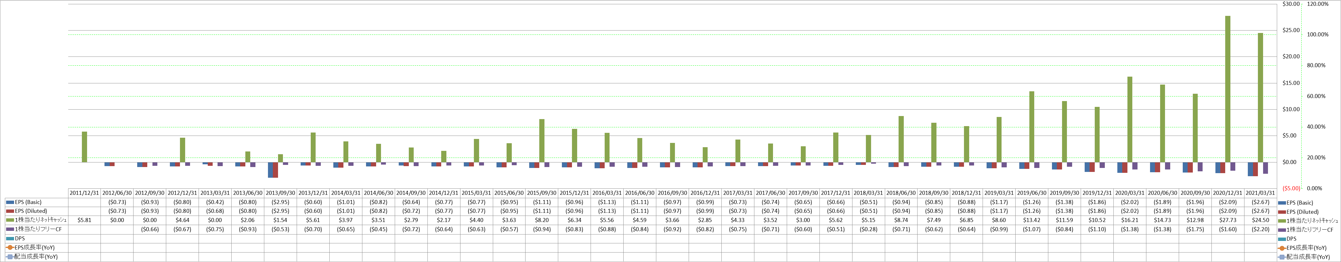The height and width of the screenshot is (262, 1341).
Task: Click the ($1.75) free cash flow cell
Action: (1195, 229)
